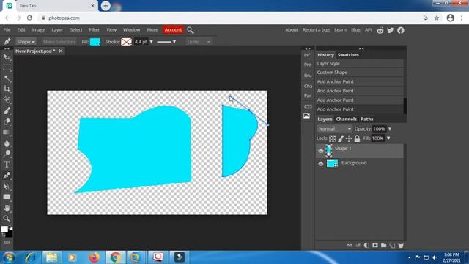Click the Shape 1 layer thumbnail
The height and width of the screenshot is (264, 469).
click(x=329, y=150)
